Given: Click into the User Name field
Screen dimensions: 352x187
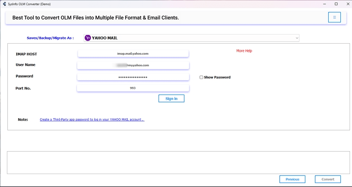Looking at the screenshot, I should coord(133,65).
